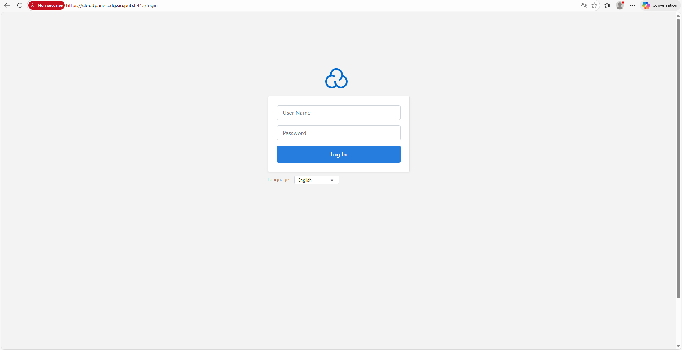Change language from English to another option
The image size is (682, 350).
coord(316,180)
